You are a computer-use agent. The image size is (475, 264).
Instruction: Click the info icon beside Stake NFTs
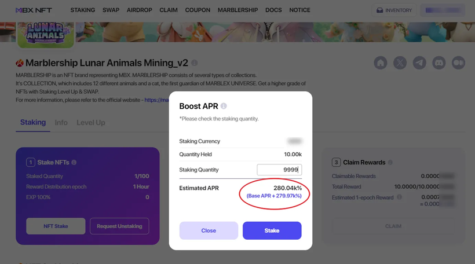point(74,163)
